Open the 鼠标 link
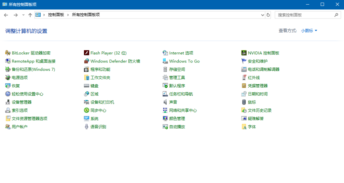344x183 pixels. [252, 102]
